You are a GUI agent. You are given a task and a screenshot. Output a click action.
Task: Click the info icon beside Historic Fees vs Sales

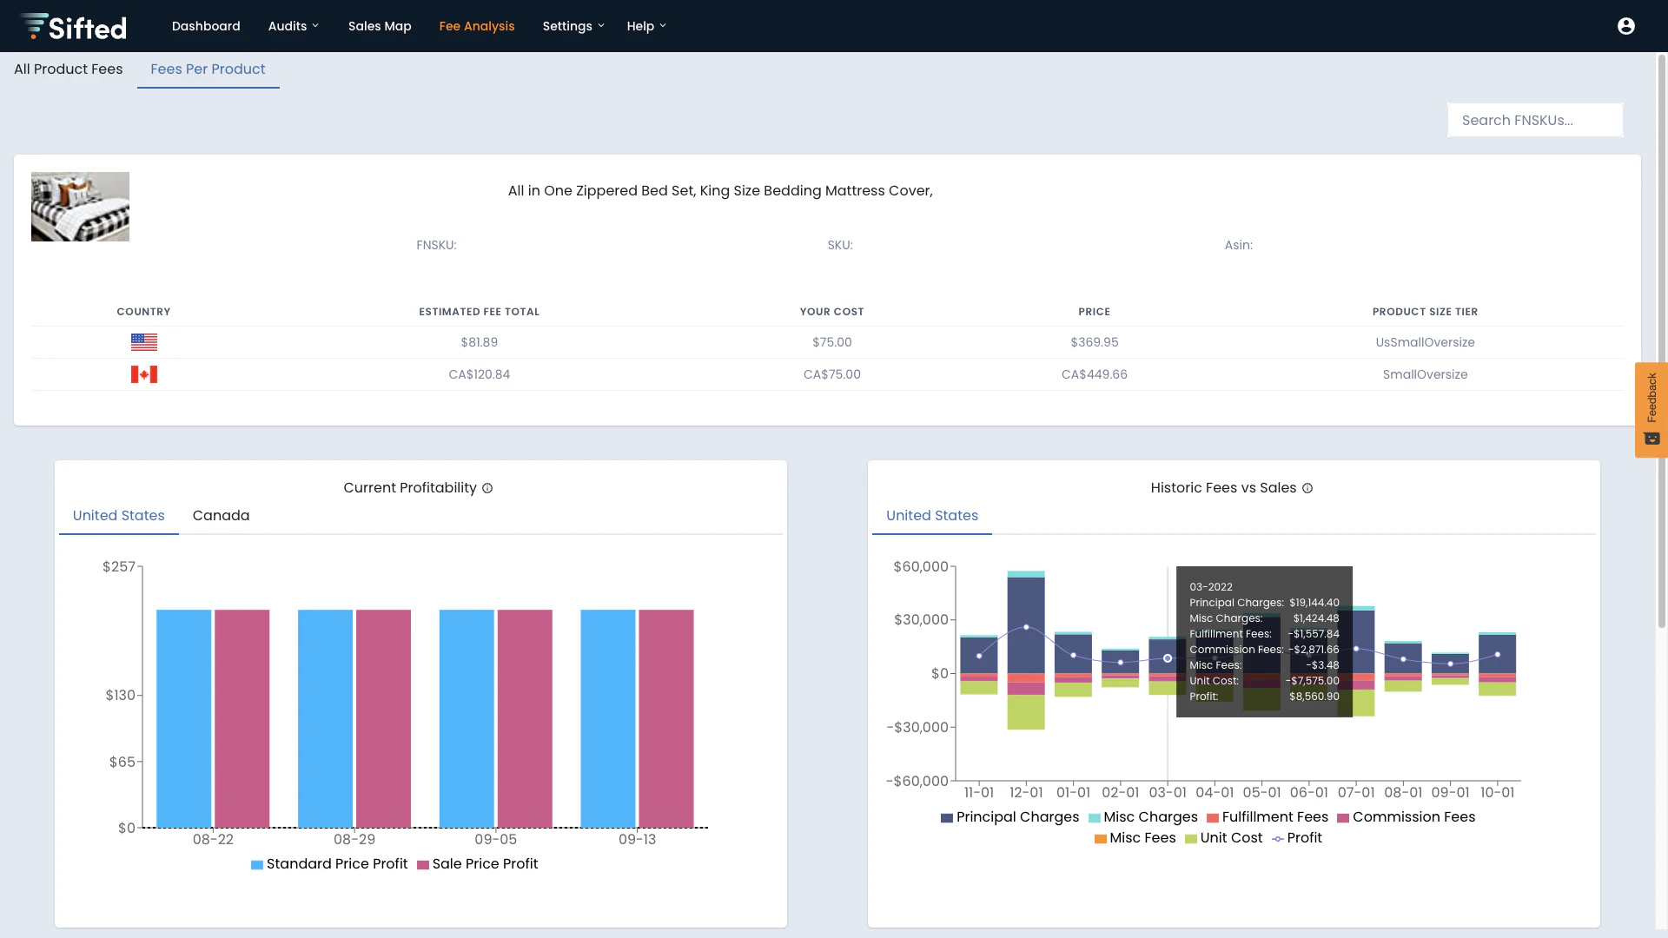coord(1308,488)
